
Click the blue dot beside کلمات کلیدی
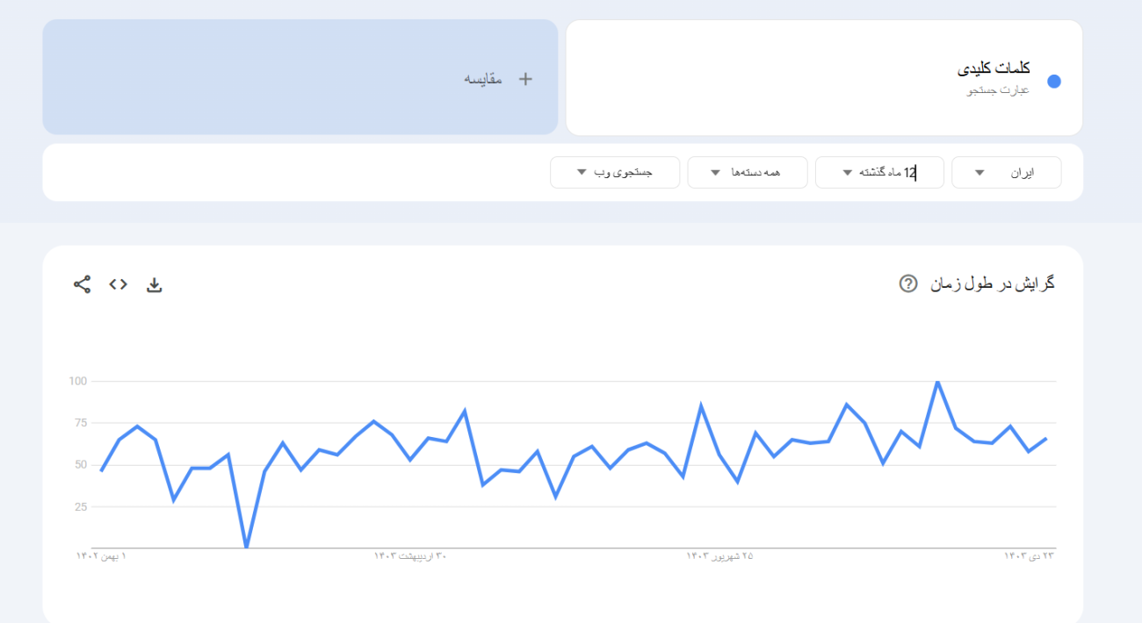[1054, 81]
